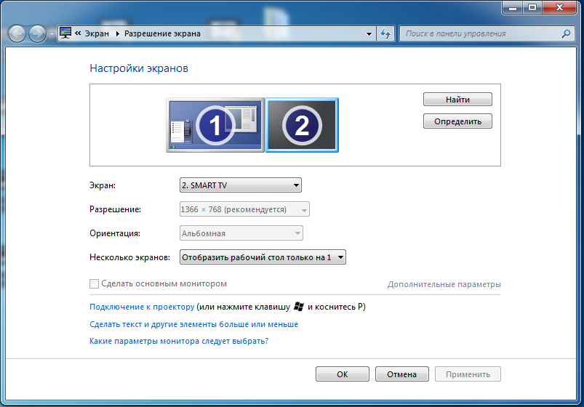Click the Экран: label
Viewport: 584px width, 407px height.
tap(103, 185)
